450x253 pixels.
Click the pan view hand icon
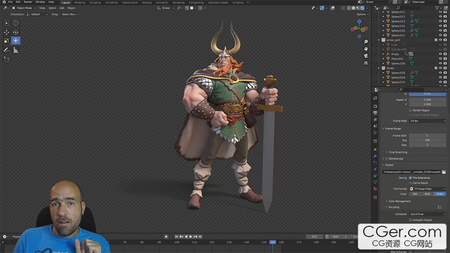click(x=366, y=49)
